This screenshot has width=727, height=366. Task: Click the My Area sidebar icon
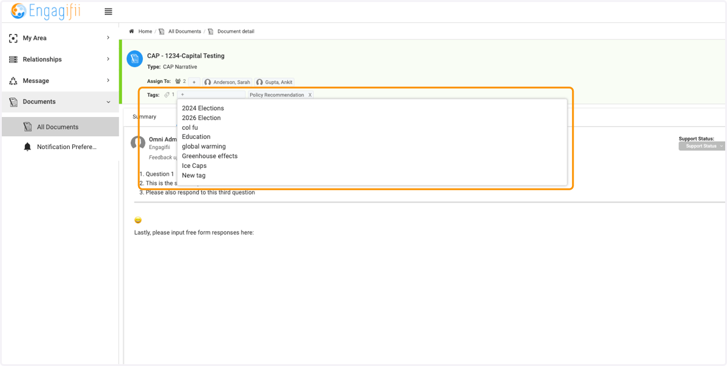click(13, 38)
